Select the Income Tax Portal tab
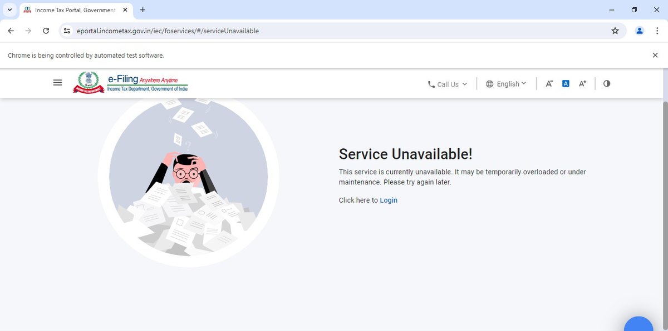Screen dimensions: 668x331 (x=75, y=10)
